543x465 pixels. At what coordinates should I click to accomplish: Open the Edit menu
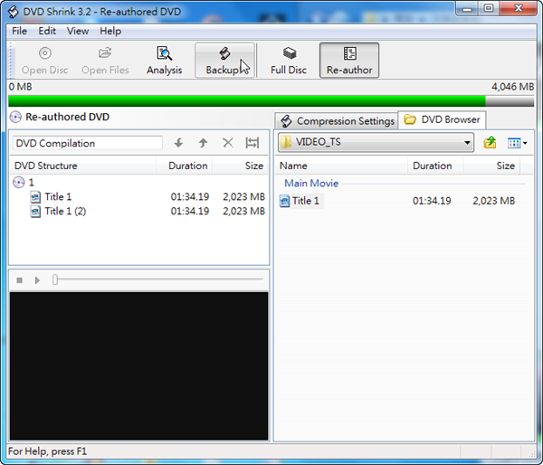tap(47, 31)
